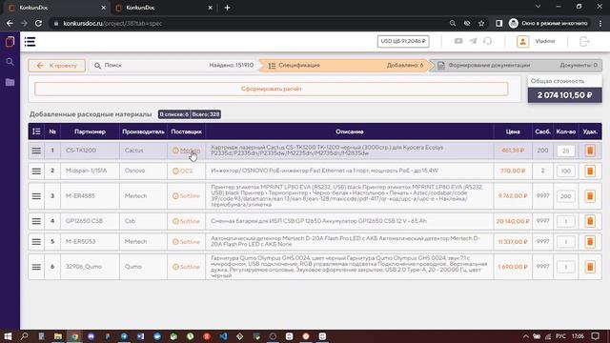This screenshot has height=343, width=610.
Task: Go to the Поиск step tab
Action: [173, 66]
